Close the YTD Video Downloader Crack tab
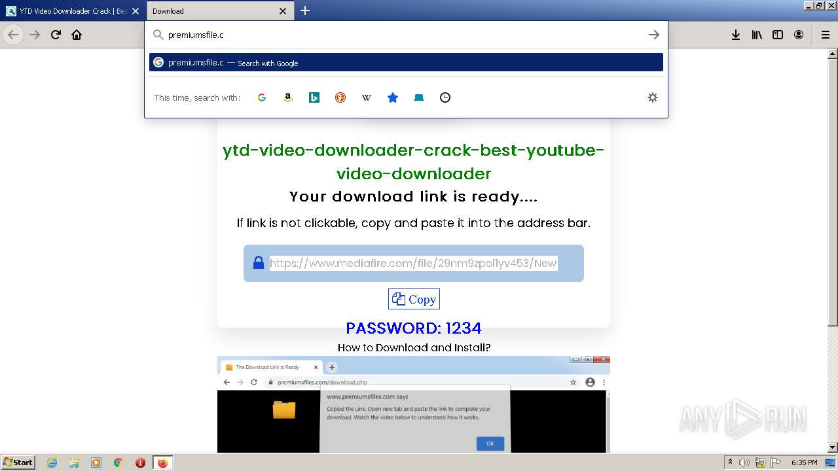The image size is (838, 471). tap(136, 11)
